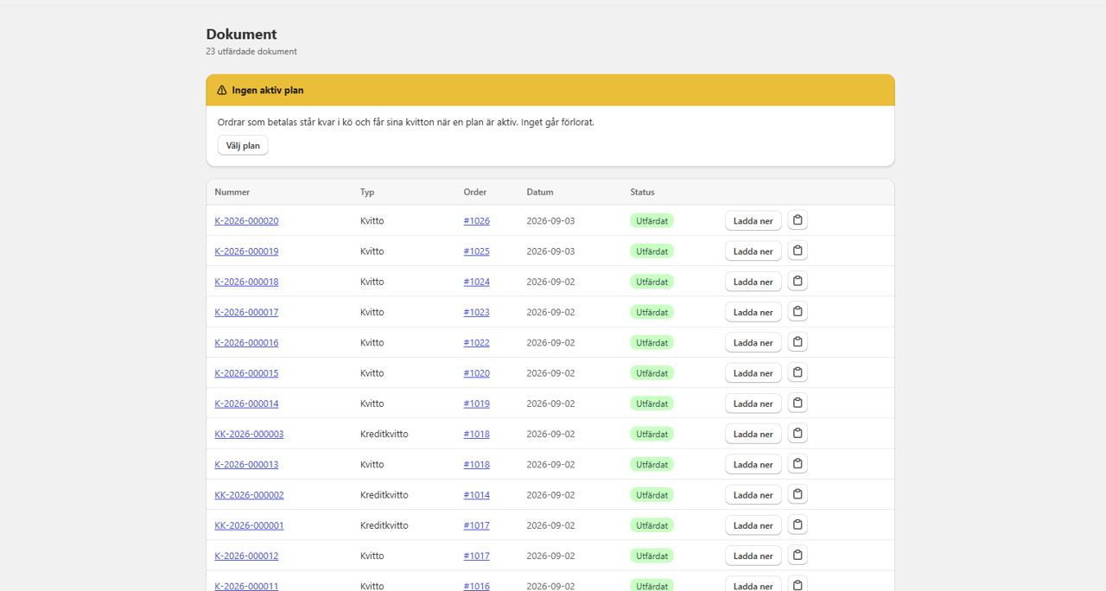
Task: Click clipboard icon for K-2026-000015
Action: 798,372
